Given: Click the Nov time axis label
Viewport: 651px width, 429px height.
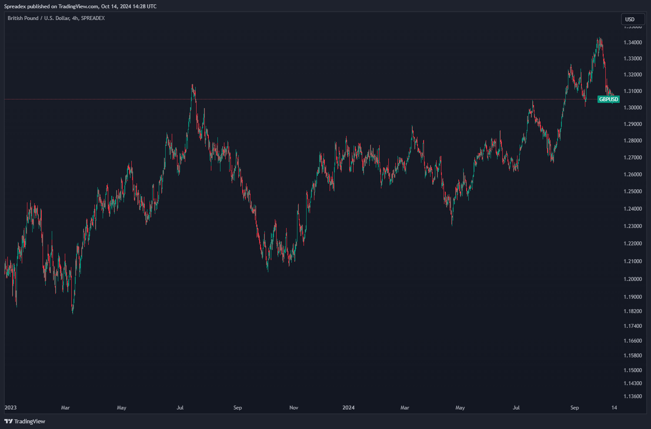Looking at the screenshot, I should (x=294, y=408).
